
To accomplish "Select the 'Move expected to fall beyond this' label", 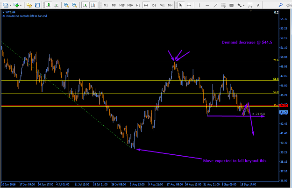I will (235, 161).
